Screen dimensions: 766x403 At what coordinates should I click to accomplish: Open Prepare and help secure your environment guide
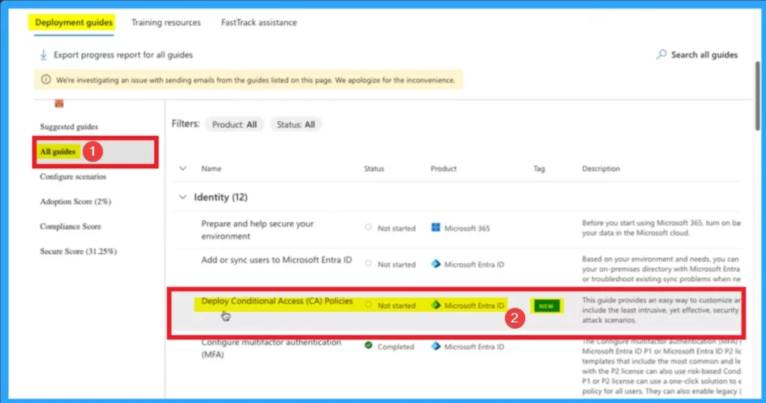[257, 230]
